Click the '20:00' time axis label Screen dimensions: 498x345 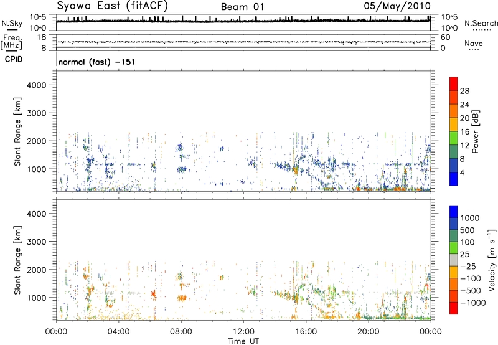pyautogui.click(x=369, y=332)
